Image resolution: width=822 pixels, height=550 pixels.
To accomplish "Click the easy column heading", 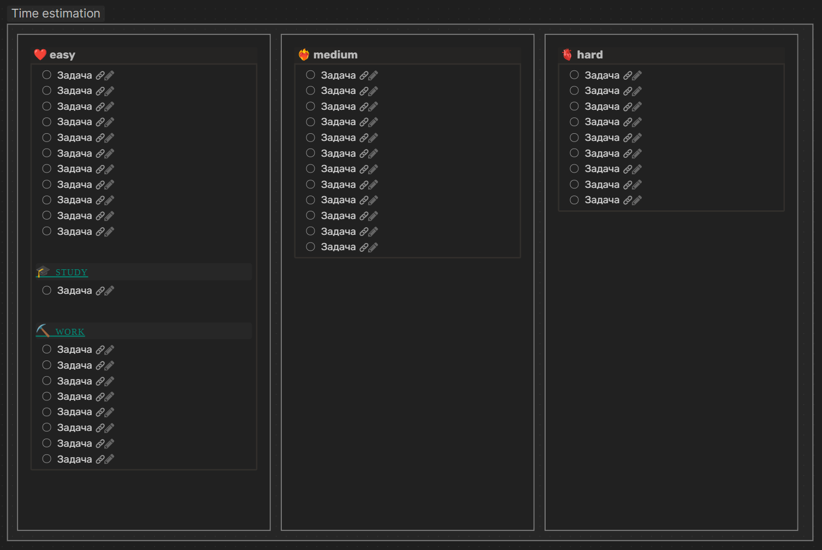I will point(62,55).
